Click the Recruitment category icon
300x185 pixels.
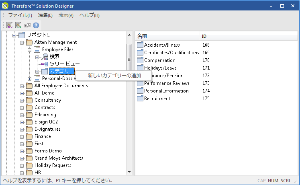click(140, 99)
